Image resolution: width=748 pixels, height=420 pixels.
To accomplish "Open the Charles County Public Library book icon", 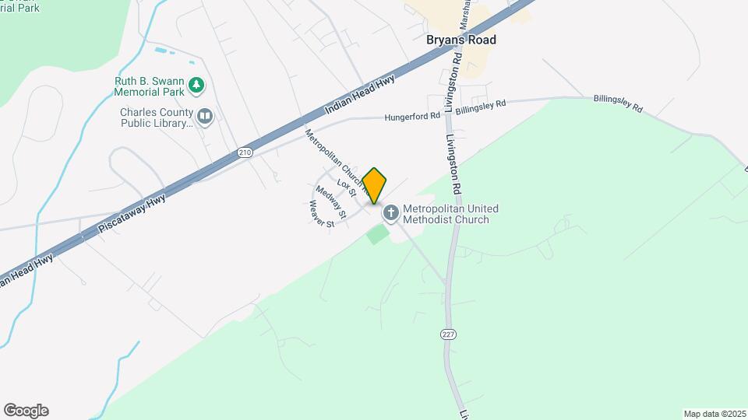I will coord(205,117).
